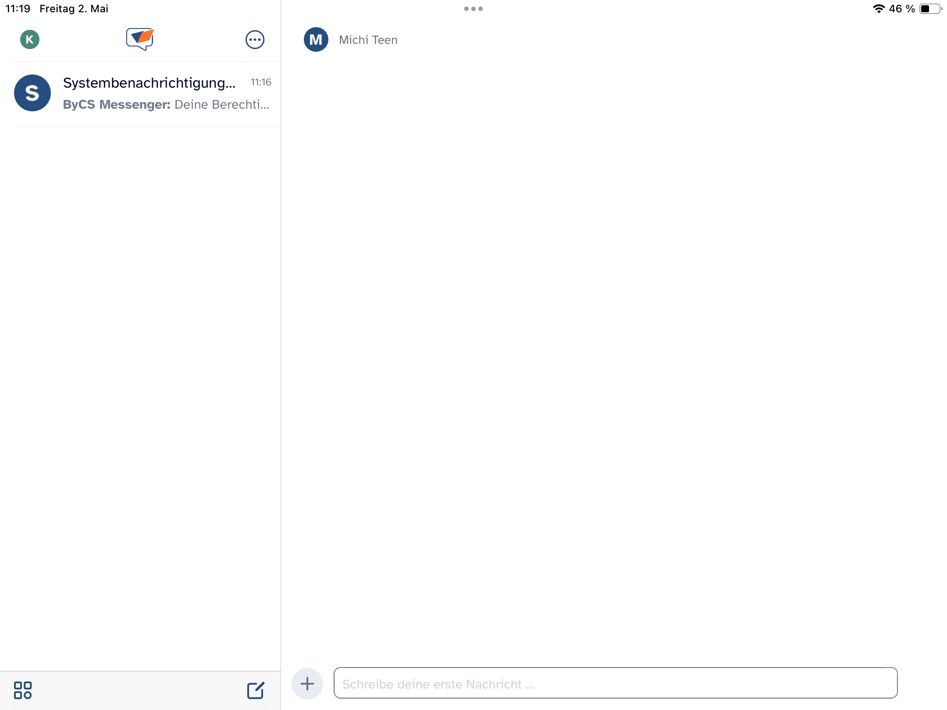Tap the ByCS Messenger logo

[140, 39]
